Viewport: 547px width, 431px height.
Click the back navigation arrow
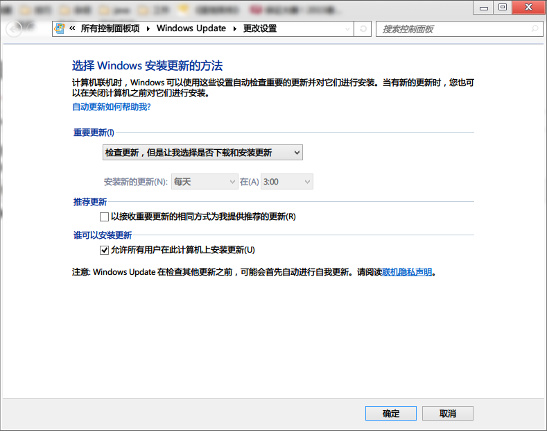[x=14, y=29]
